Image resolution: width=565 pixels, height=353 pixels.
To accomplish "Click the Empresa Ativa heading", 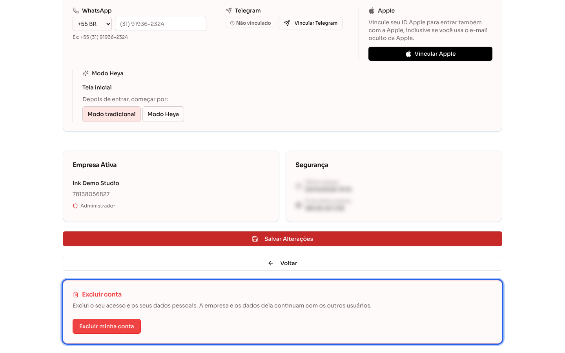I will click(95, 165).
